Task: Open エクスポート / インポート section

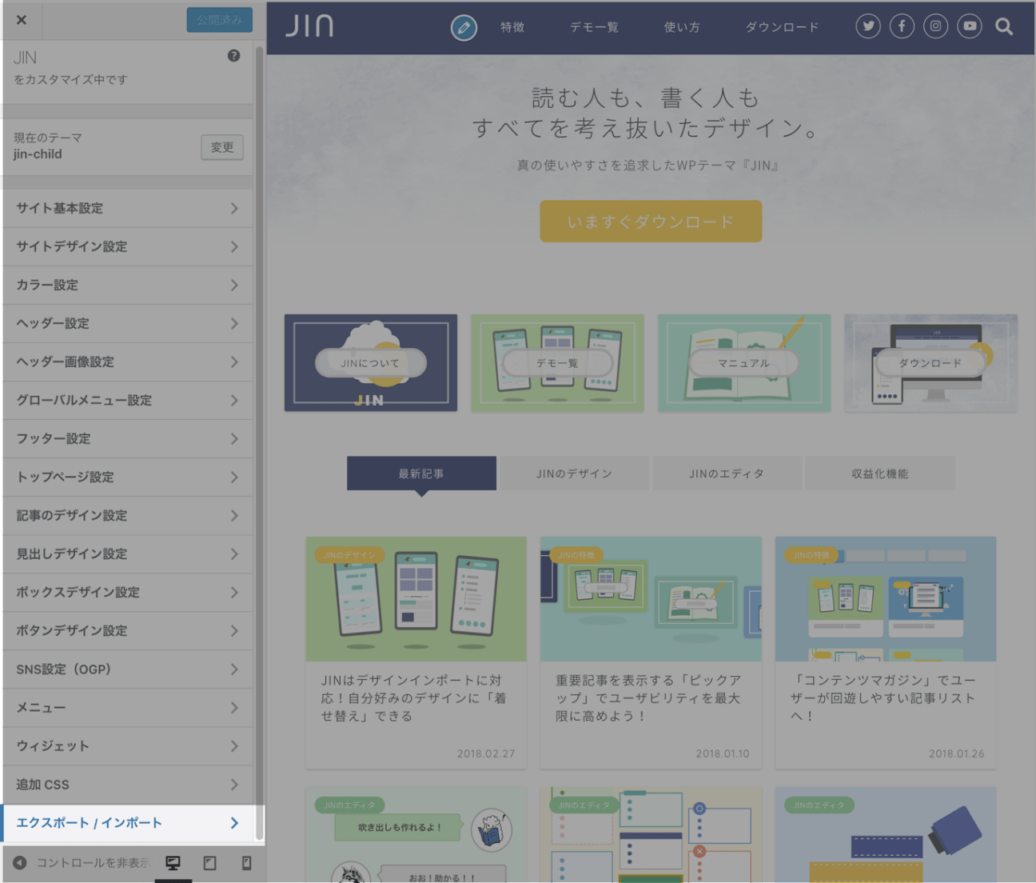Action: [128, 823]
